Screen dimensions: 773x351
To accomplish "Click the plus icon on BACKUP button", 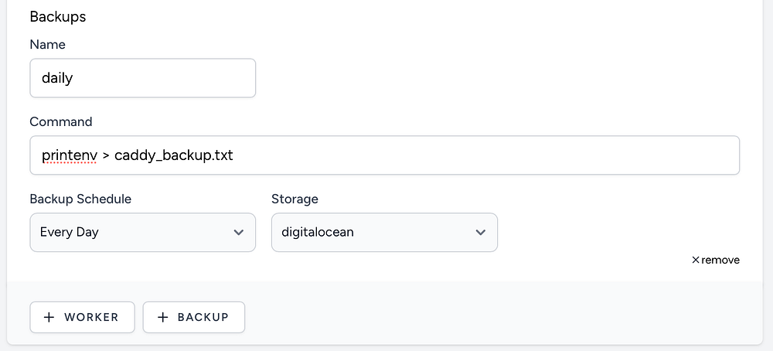I will click(x=162, y=317).
